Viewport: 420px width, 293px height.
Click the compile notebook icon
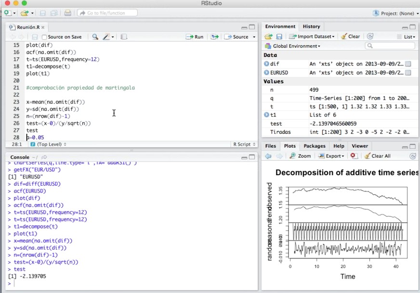[124, 37]
